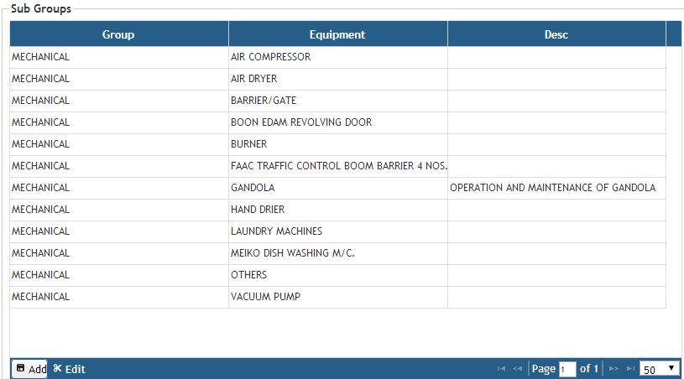
Task: Select the GANDOLA equipment row
Action: (x=253, y=188)
